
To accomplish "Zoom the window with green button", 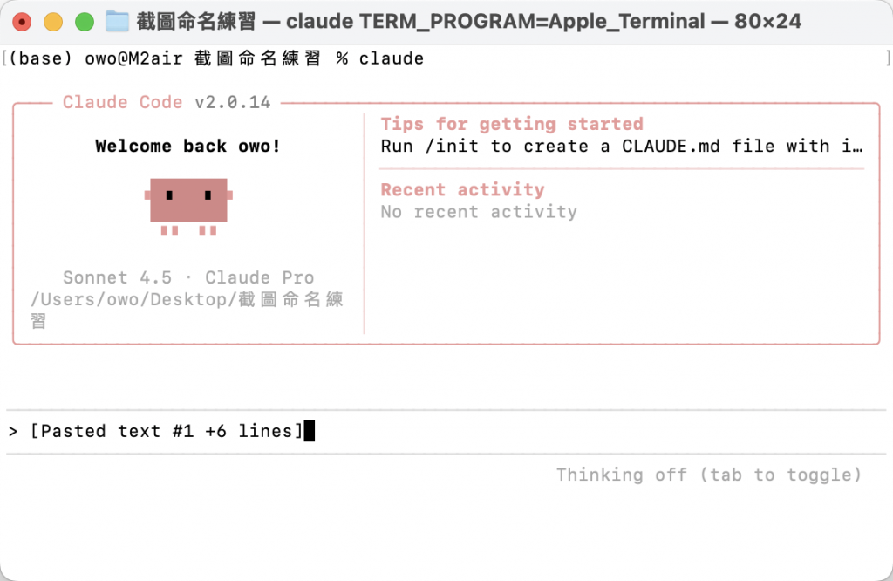I will tap(85, 22).
